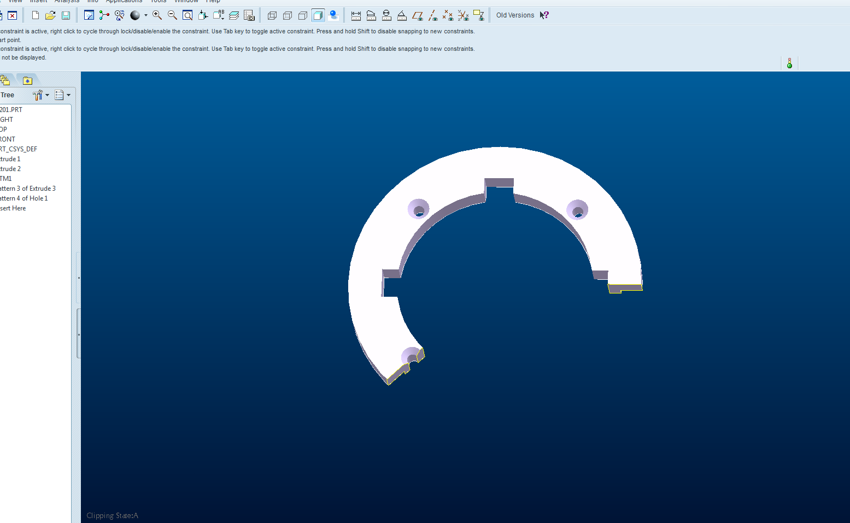The height and width of the screenshot is (523, 850).
Task: Select Pattern 4 of Hole 1
Action: tap(24, 198)
